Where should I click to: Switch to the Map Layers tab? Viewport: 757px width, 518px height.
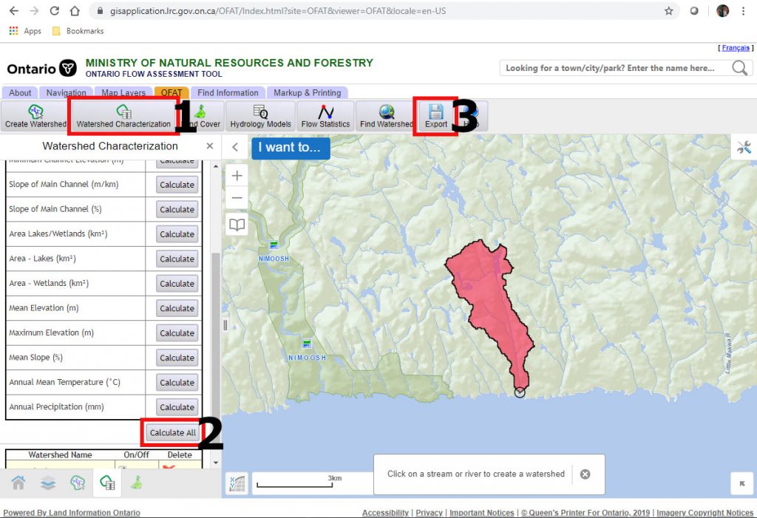coord(122,92)
